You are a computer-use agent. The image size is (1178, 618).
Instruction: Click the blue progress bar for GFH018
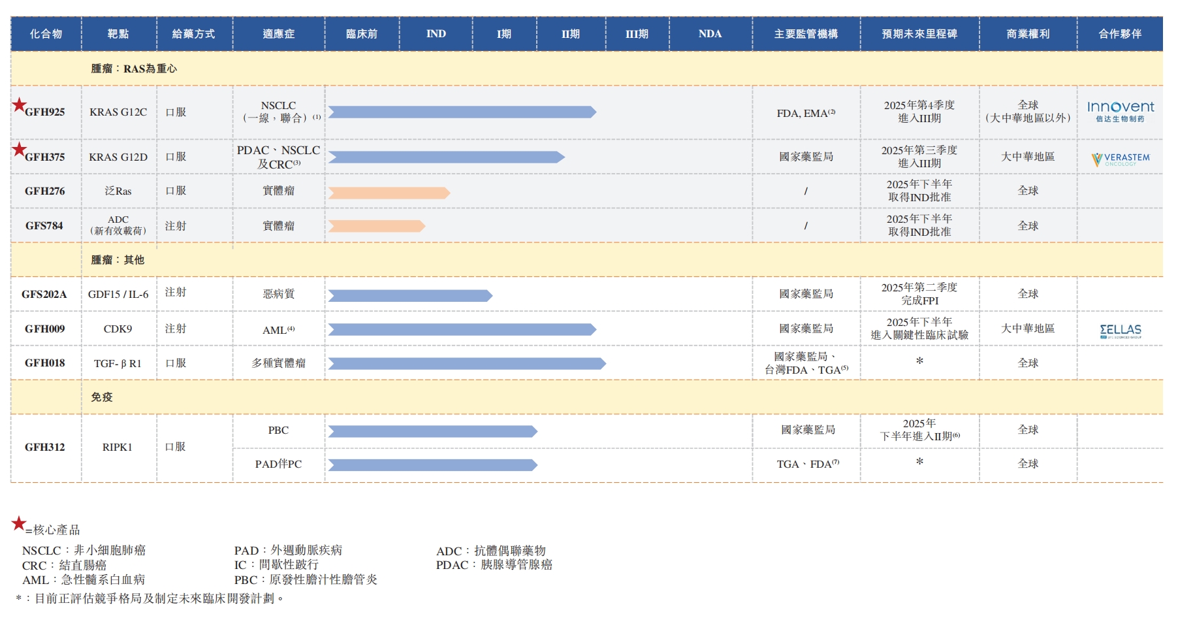tap(466, 364)
